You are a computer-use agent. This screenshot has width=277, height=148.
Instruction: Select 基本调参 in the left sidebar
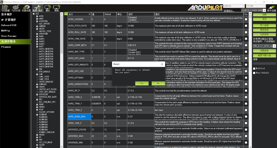(7, 15)
